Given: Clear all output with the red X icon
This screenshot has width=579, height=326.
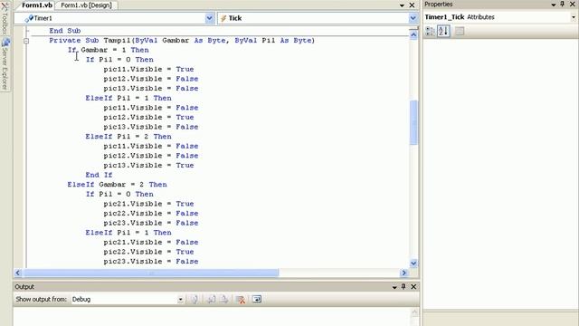Looking at the screenshot, I should click(x=241, y=299).
